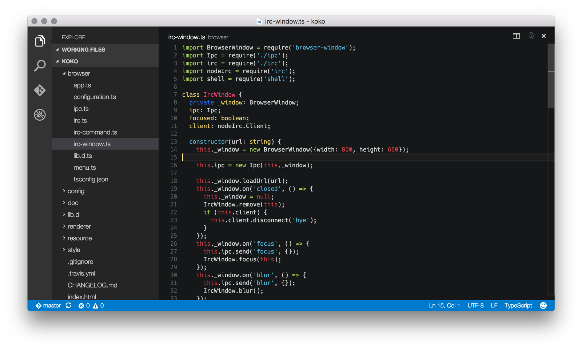The height and width of the screenshot is (350, 582).
Task: Click the number 800 on line 14
Action: tap(347, 150)
